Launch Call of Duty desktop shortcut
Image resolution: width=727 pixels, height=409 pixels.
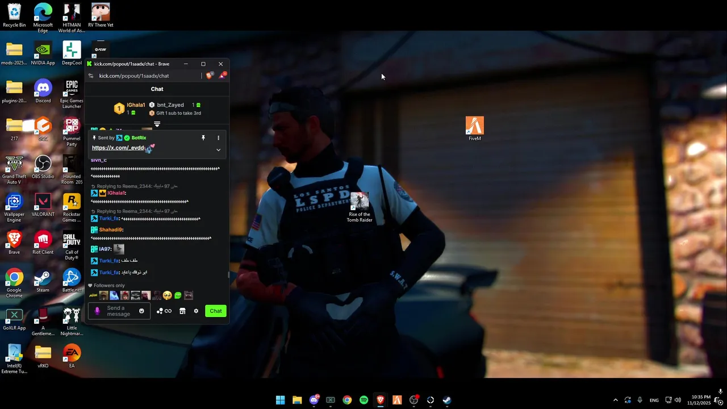[72, 245]
